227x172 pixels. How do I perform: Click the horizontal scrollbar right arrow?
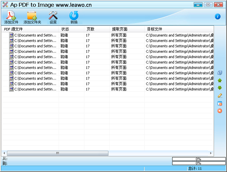coord(211,153)
